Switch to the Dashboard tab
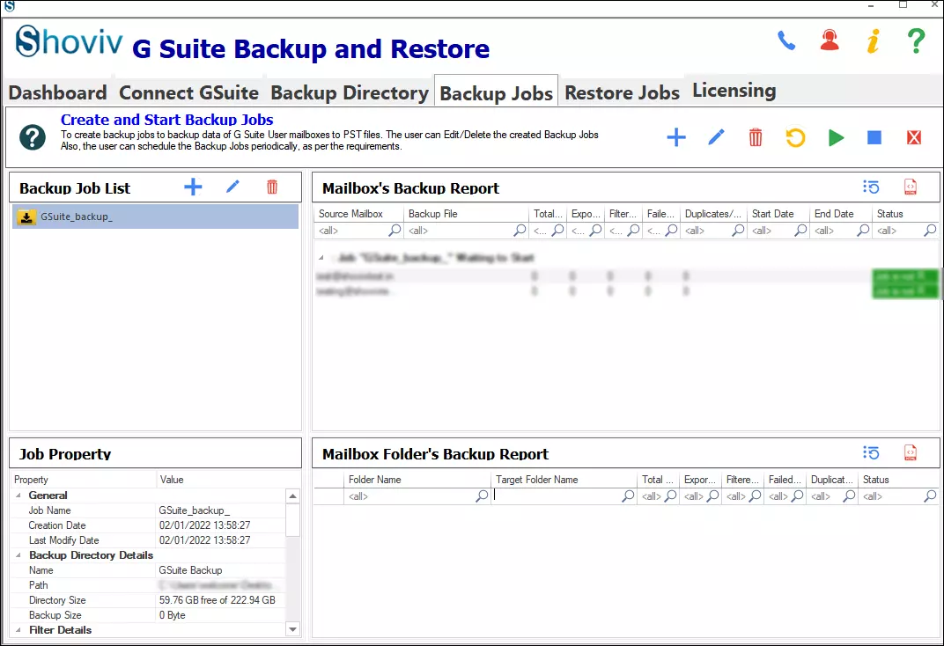The image size is (944, 646). (x=58, y=92)
